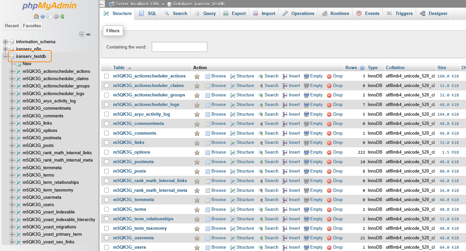The height and width of the screenshot is (251, 466).
Task: Browse the m5QK3G_terms table
Action: coord(215,209)
